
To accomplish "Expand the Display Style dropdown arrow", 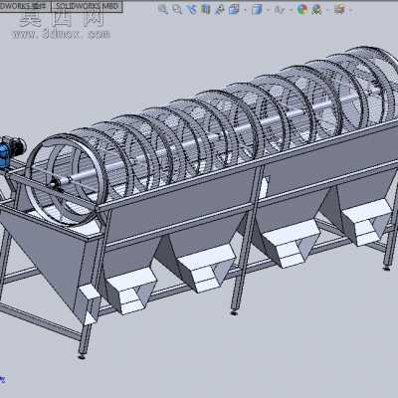I will (268, 10).
